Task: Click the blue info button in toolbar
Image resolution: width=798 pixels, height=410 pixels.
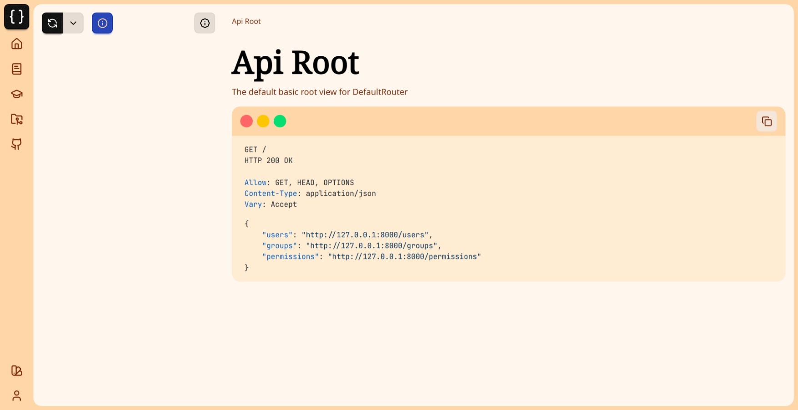Action: coord(102,23)
